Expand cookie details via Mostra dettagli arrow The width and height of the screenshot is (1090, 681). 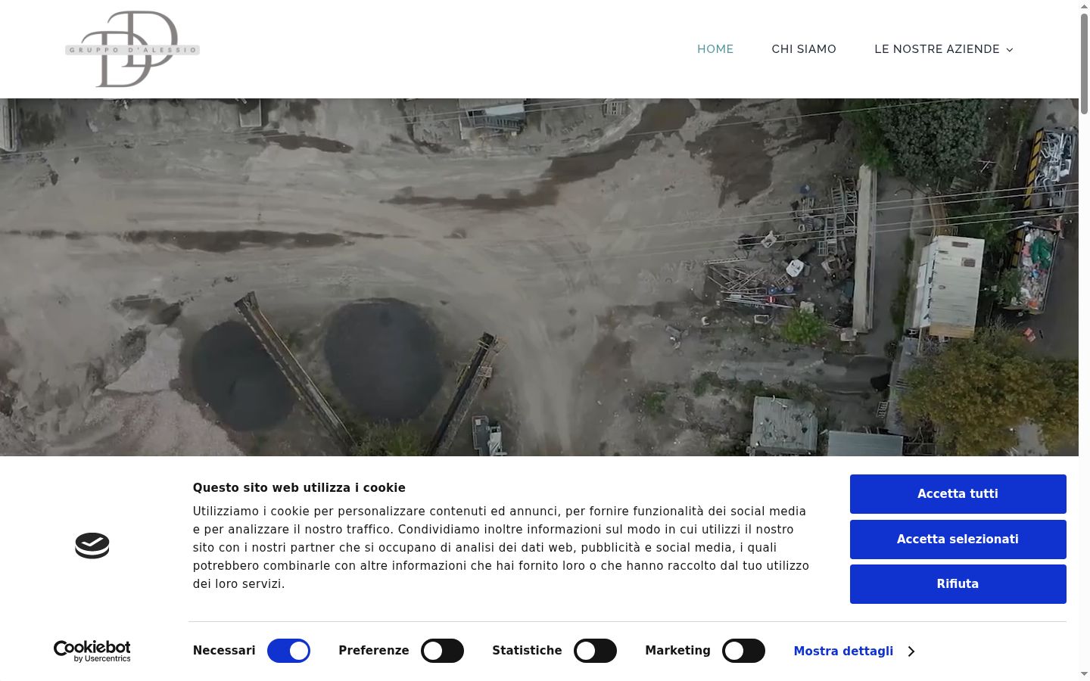[911, 651]
